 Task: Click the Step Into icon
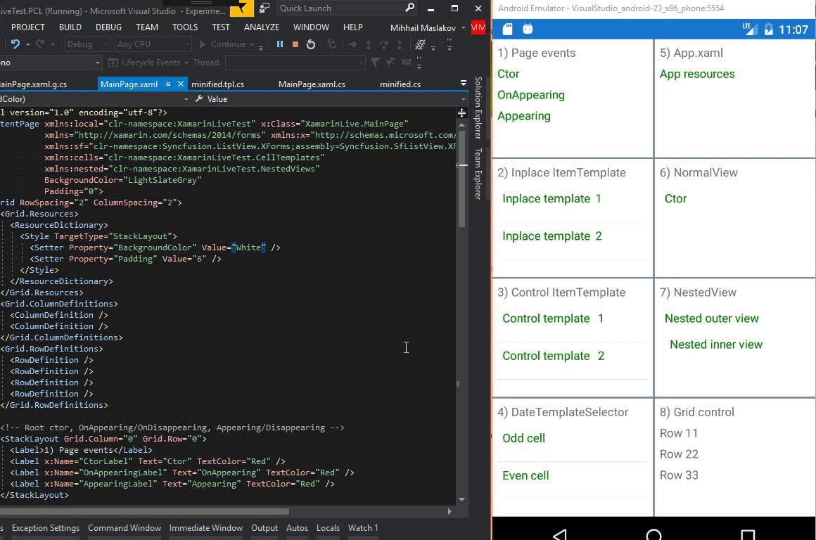(x=369, y=44)
